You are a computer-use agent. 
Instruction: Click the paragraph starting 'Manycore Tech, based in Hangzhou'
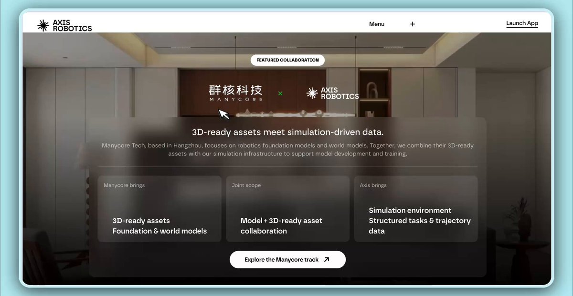tap(287, 150)
